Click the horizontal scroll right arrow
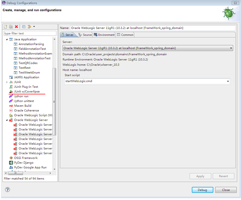 pyautogui.click(x=50, y=173)
